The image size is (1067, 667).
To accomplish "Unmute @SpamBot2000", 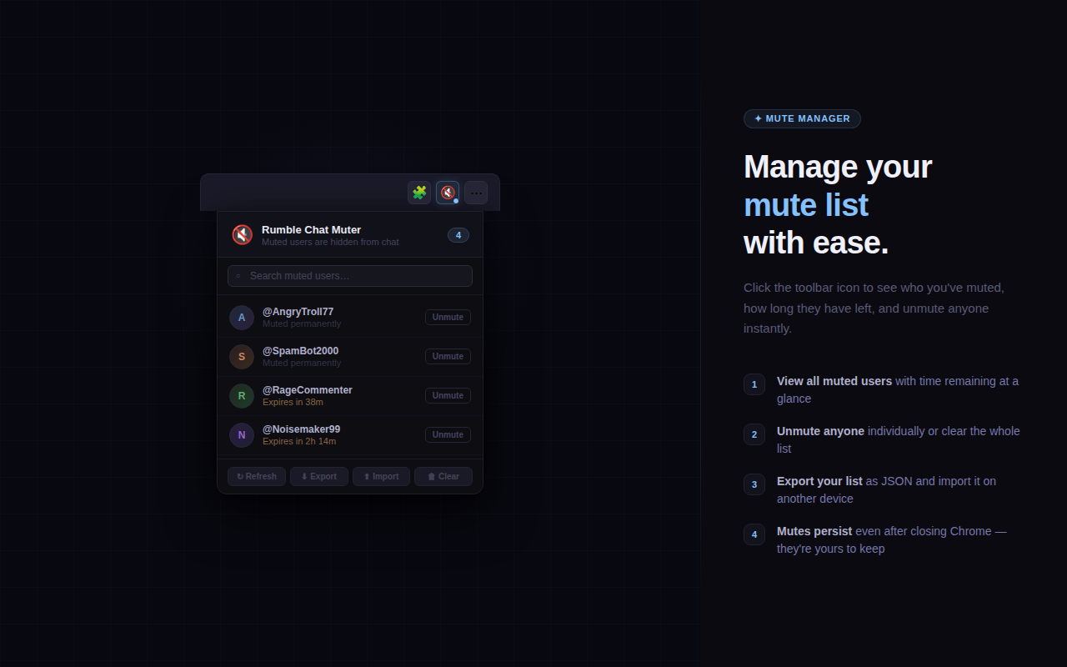I will point(448,356).
